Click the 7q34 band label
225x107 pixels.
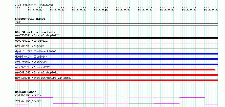[18, 22]
